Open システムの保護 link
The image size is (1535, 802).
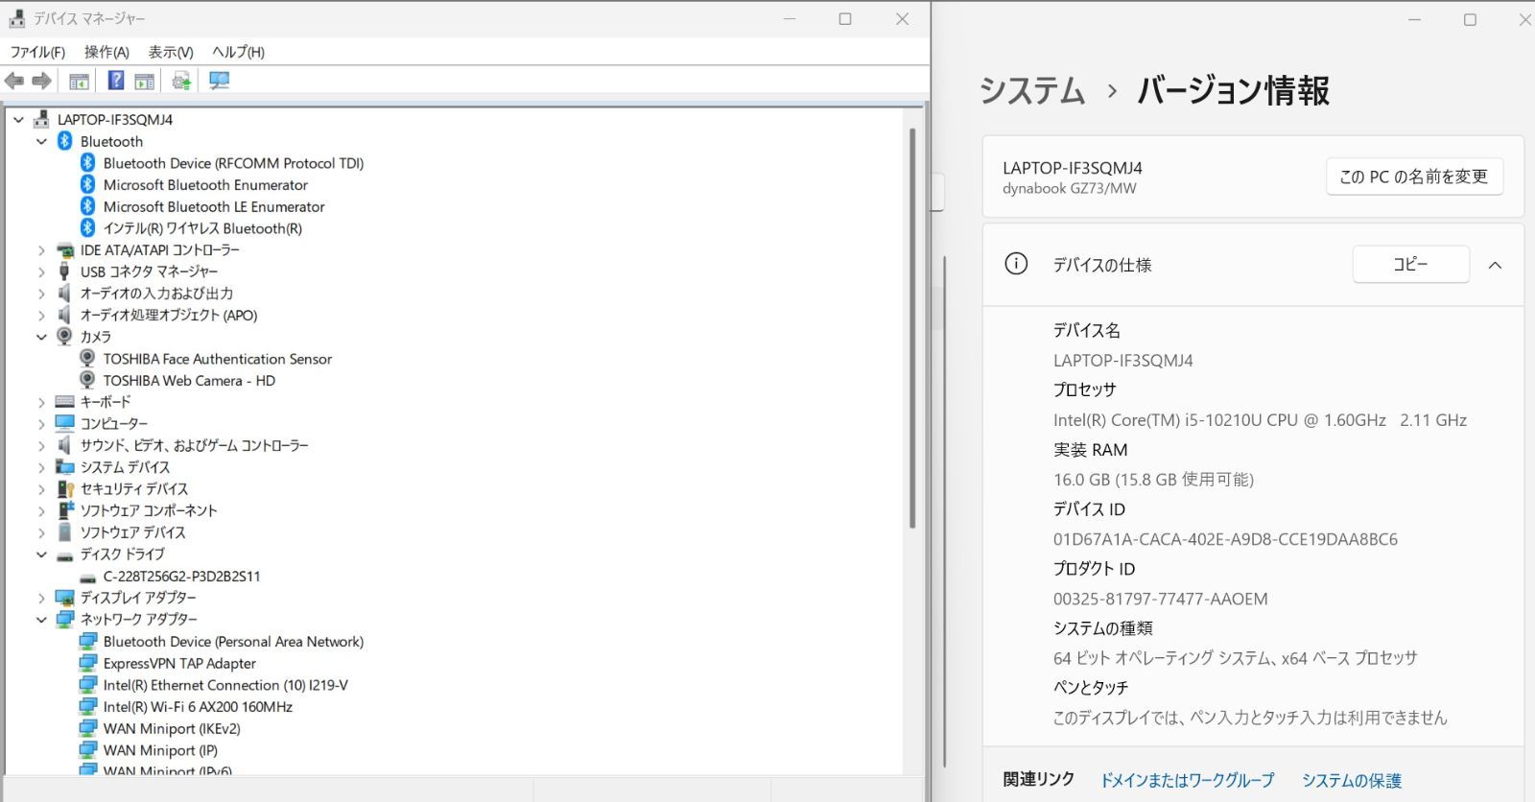[x=1352, y=781]
